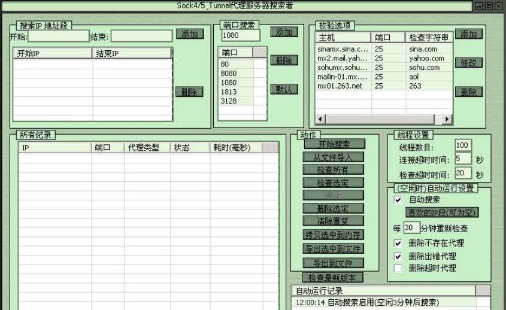Click the 状态 column header
506x310 pixels.
(x=190, y=148)
